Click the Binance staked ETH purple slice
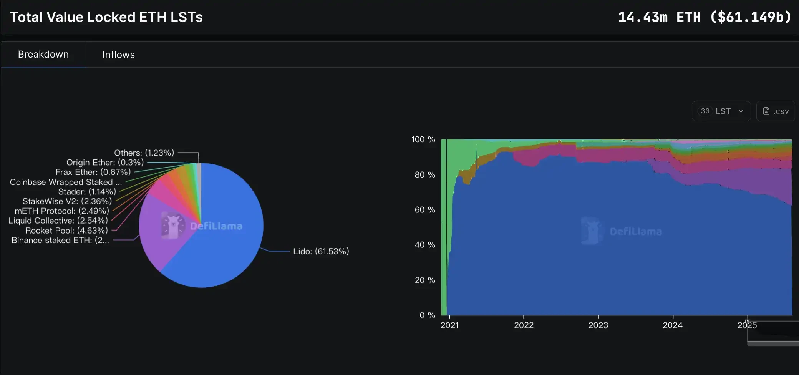Viewport: 799px width, 375px height. point(161,231)
